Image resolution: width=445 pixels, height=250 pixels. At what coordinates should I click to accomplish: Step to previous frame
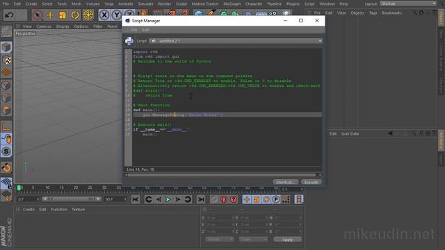point(159,199)
